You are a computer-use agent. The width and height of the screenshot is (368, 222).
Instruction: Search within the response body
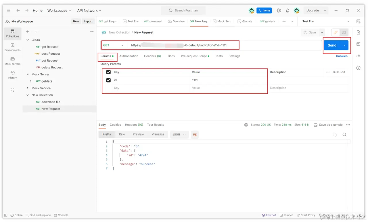pyautogui.click(x=344, y=135)
